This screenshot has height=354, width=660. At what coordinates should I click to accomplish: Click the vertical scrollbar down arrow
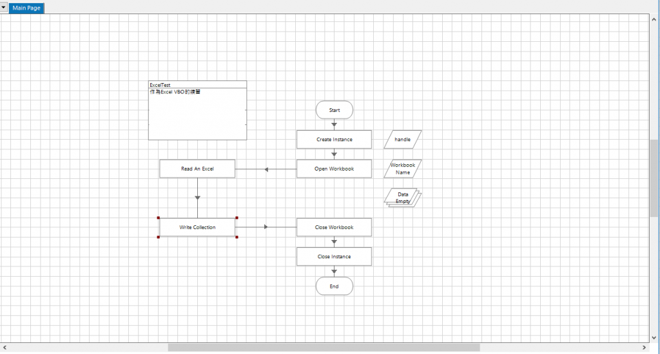[x=654, y=338]
